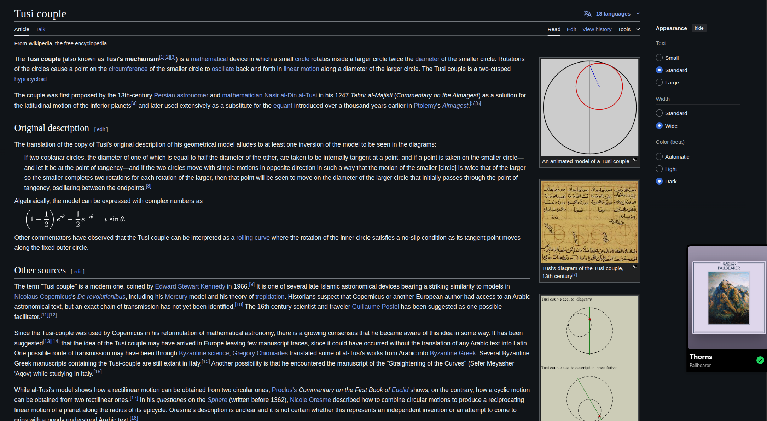Open the animated Tusi couple model thumbnail
This screenshot has height=421, width=767.
(589, 107)
